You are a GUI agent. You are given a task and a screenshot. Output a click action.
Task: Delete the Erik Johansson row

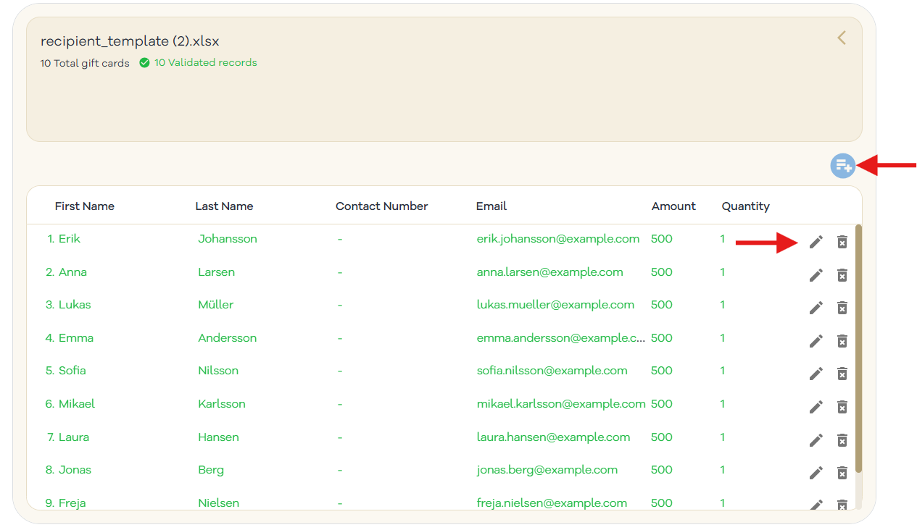[842, 242]
